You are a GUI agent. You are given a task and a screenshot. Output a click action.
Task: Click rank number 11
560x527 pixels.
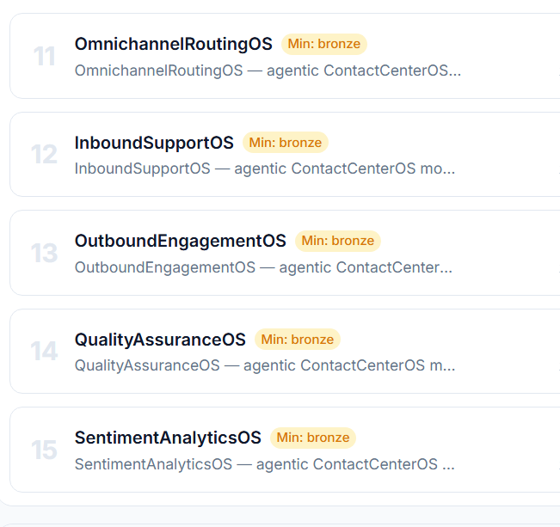pyautogui.click(x=44, y=57)
